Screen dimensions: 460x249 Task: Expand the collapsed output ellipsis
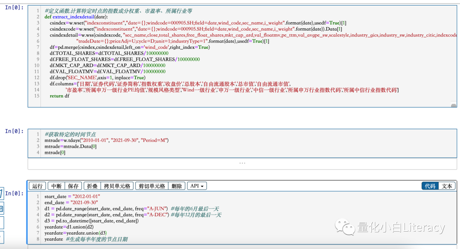242,163
